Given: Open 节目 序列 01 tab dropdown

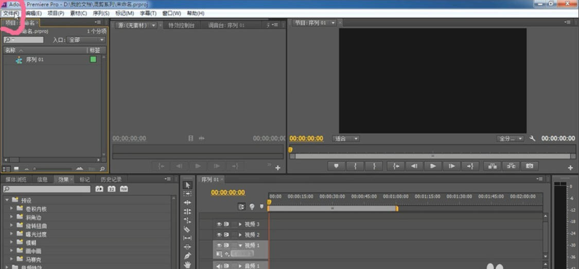Looking at the screenshot, I should pos(333,23).
